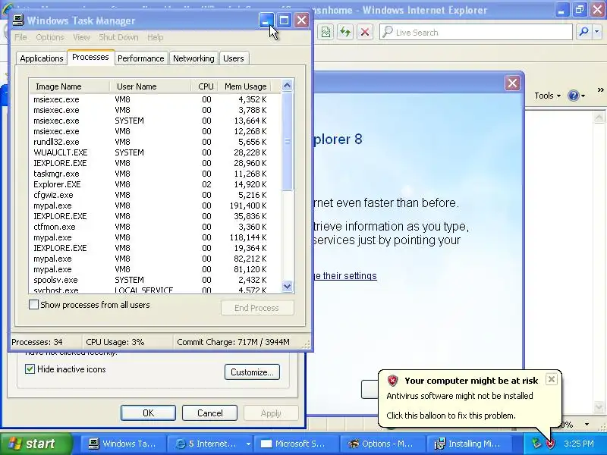Sort processes by Mem Usage column
Screen dimensions: 607x455
[244, 86]
